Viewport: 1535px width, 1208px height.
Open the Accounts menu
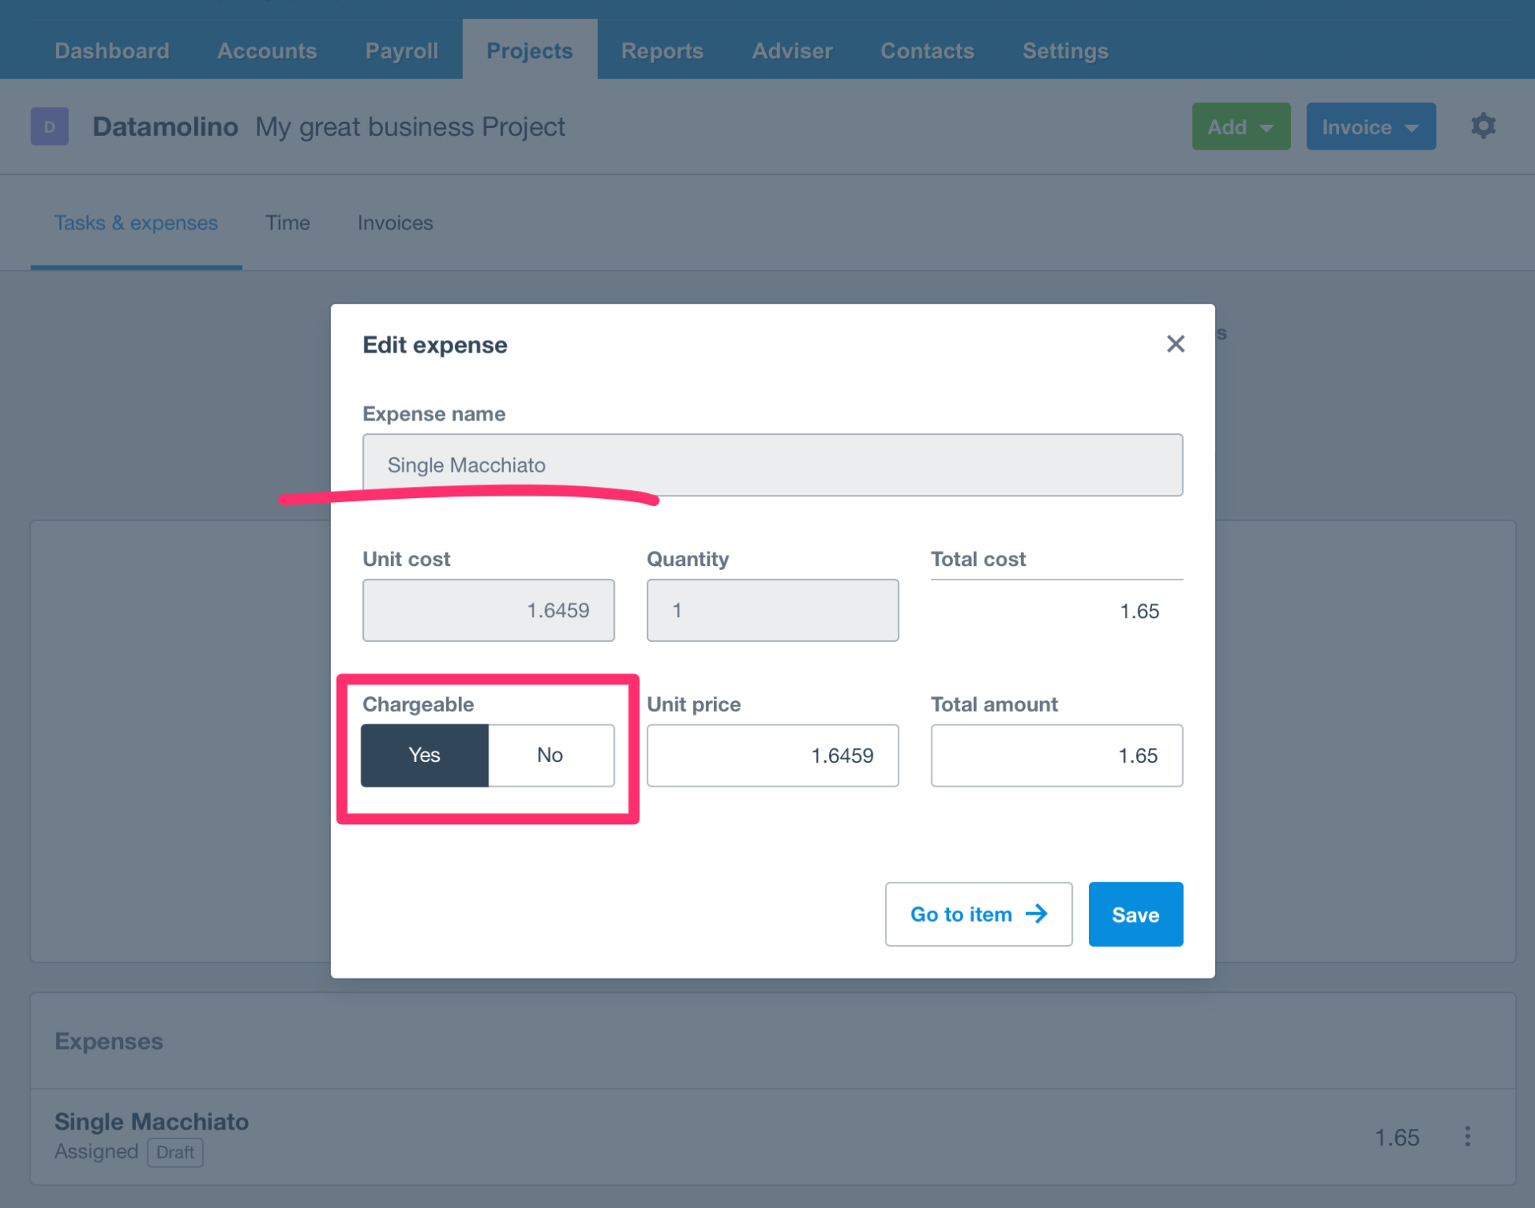pyautogui.click(x=267, y=50)
